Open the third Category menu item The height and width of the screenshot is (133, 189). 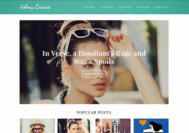coord(125,7)
